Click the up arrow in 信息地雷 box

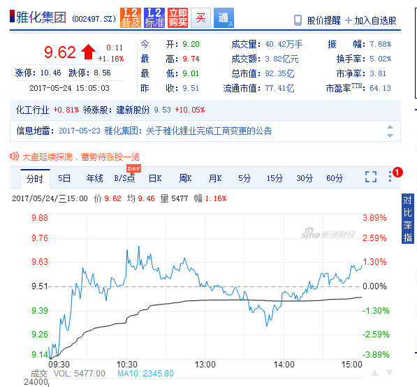[x=390, y=127]
